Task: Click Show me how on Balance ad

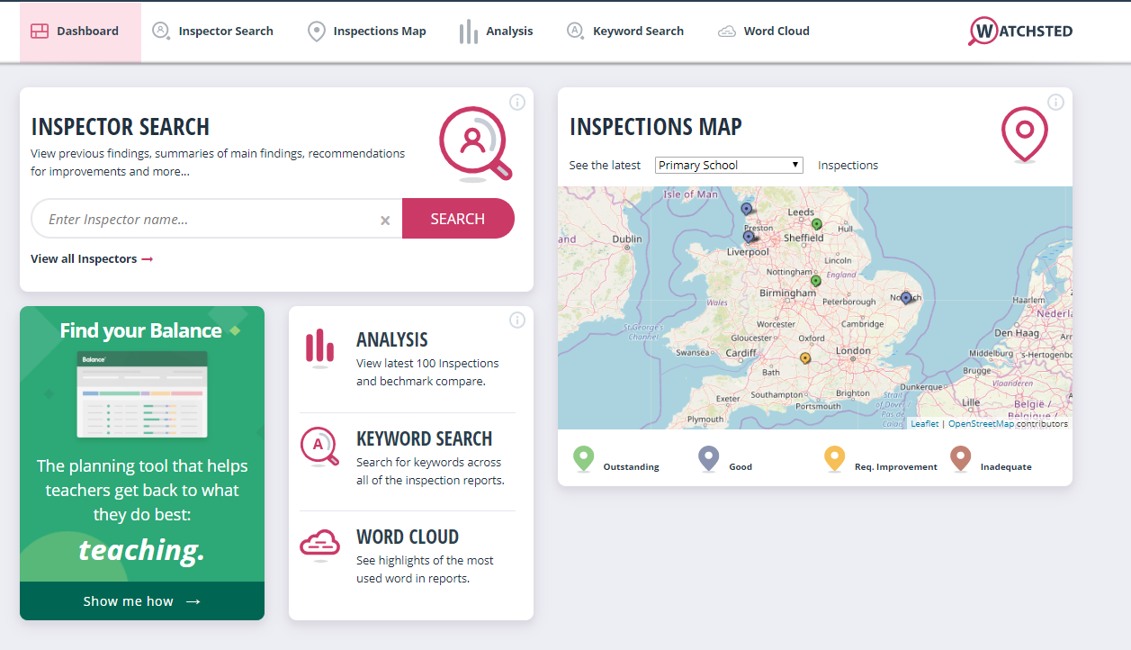Action: pos(141,601)
